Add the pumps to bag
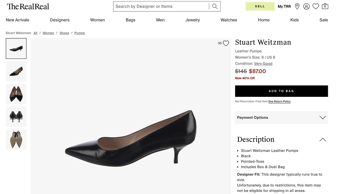The image size is (339, 194). (281, 91)
